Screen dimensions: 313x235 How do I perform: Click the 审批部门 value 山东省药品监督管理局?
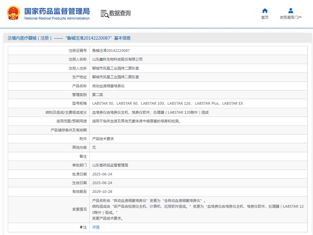(110, 165)
